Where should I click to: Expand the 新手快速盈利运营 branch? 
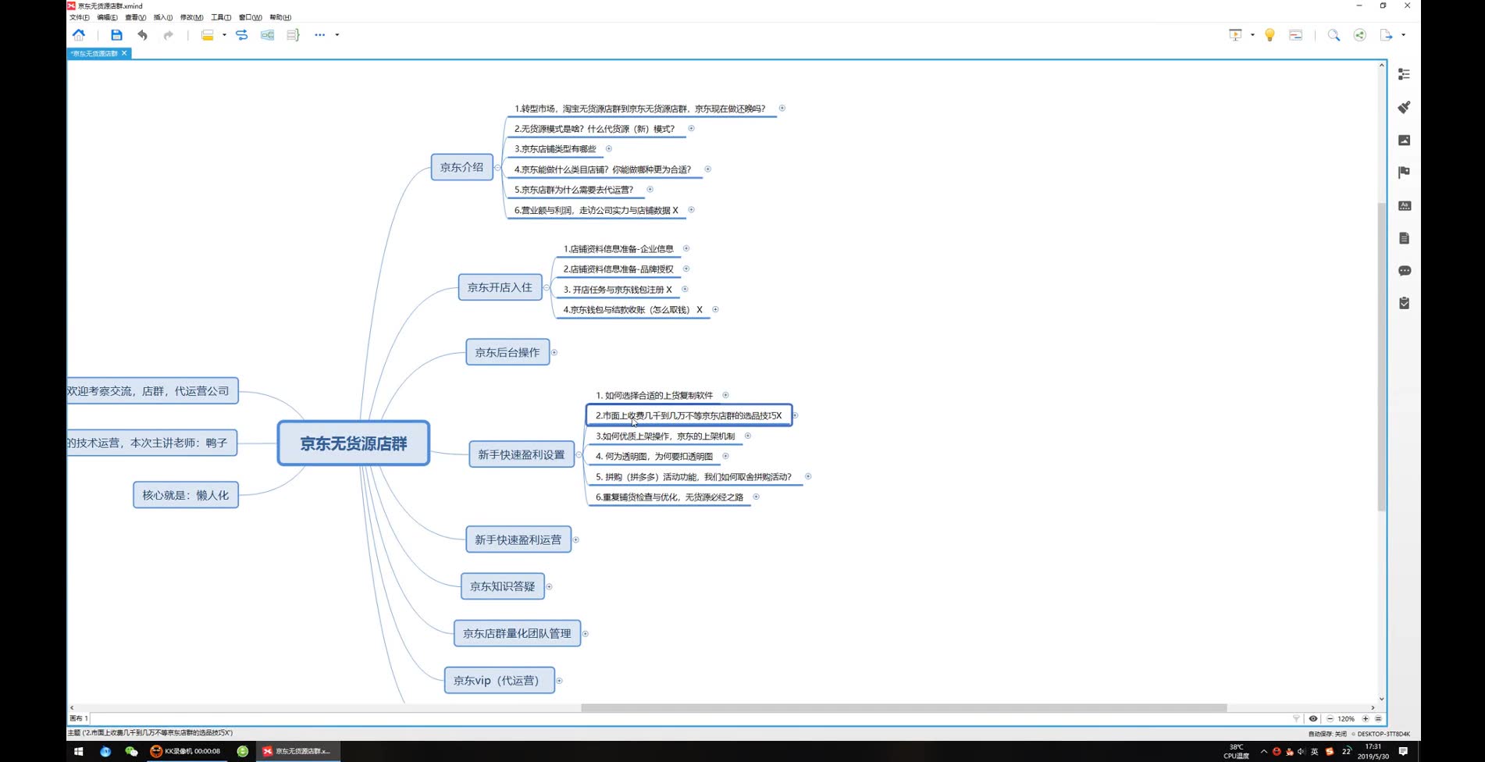tap(576, 539)
